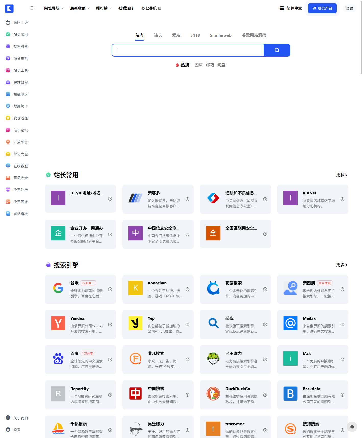Select 站长常用 in the sidebar

tap(17, 34)
